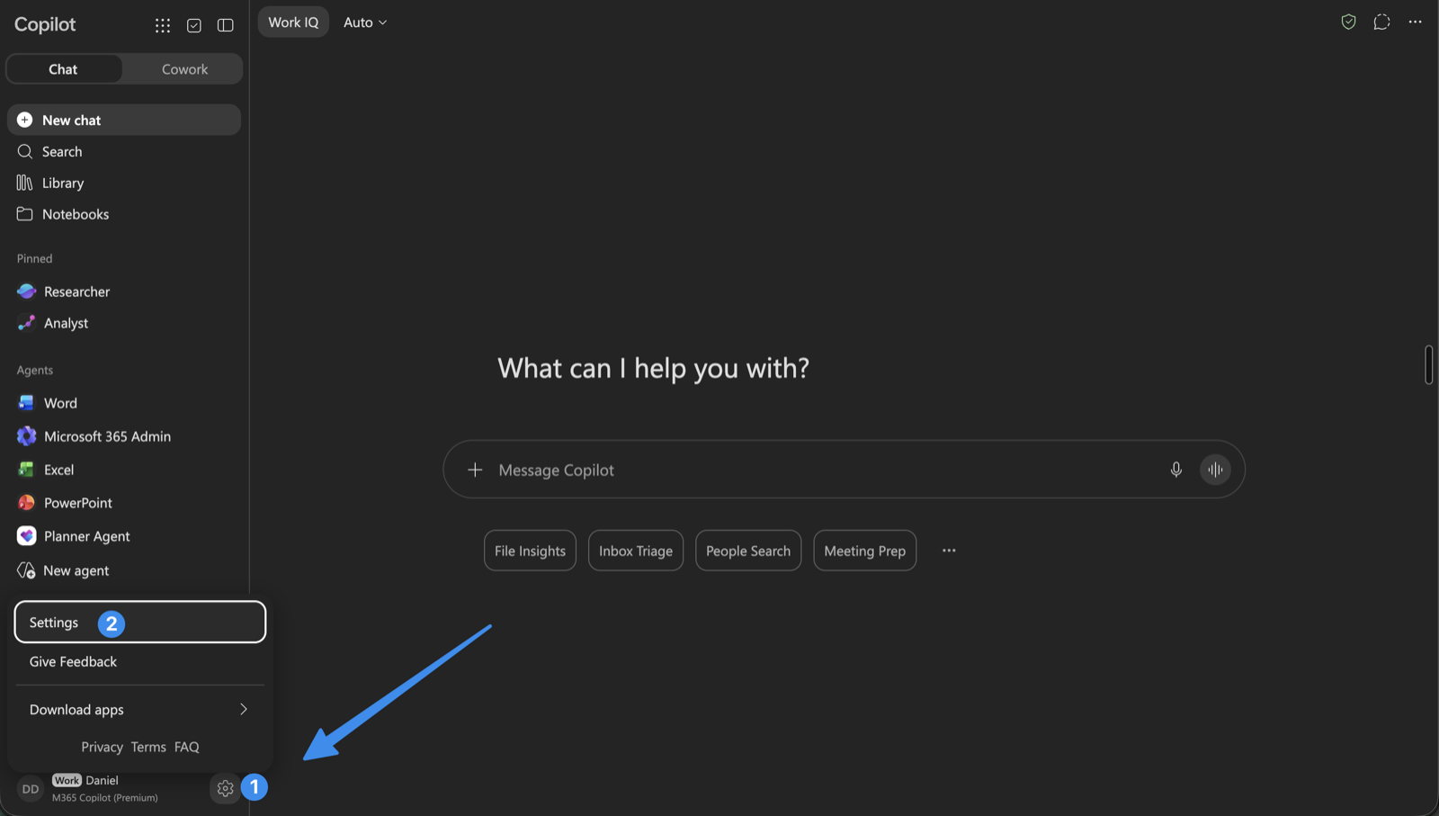
Task: Open the Terms link
Action: click(148, 747)
